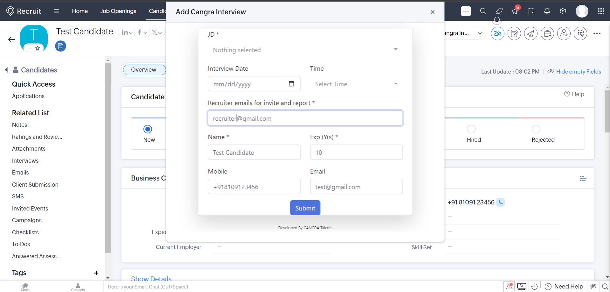Open Contacts in the bottom bar
This screenshot has width=610, height=292.
click(78, 287)
